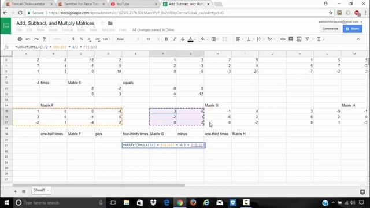Open the text color picker
The width and height of the screenshot is (370, 208).
(x=191, y=39)
